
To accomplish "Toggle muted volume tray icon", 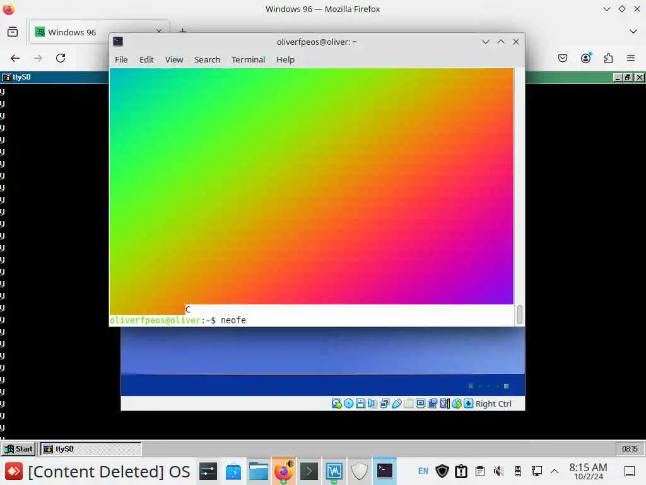I will pos(499,471).
